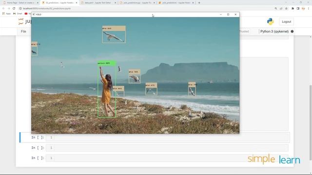
Task: Open a new browser tab
Action: pos(199,3)
